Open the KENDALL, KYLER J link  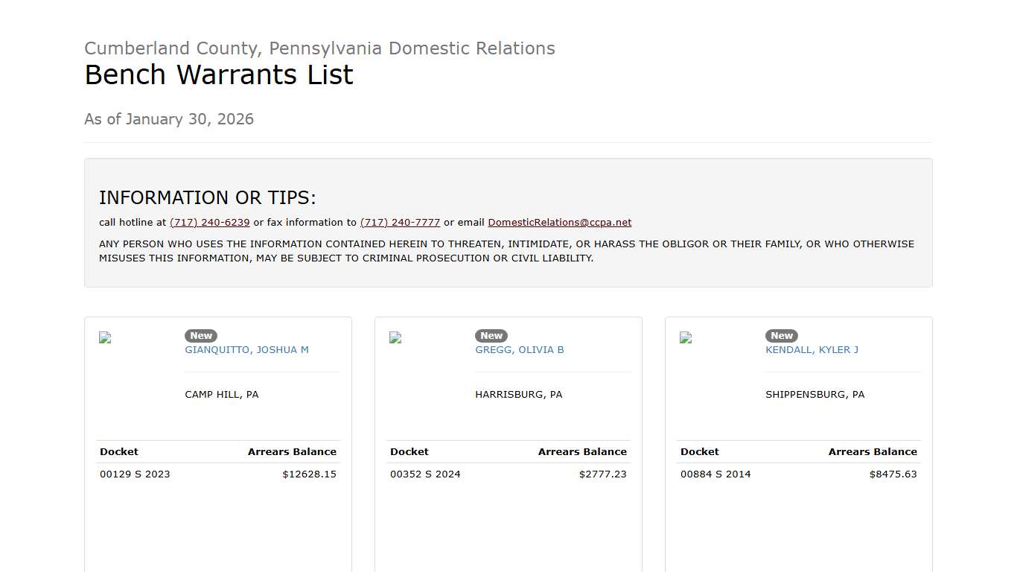(812, 350)
